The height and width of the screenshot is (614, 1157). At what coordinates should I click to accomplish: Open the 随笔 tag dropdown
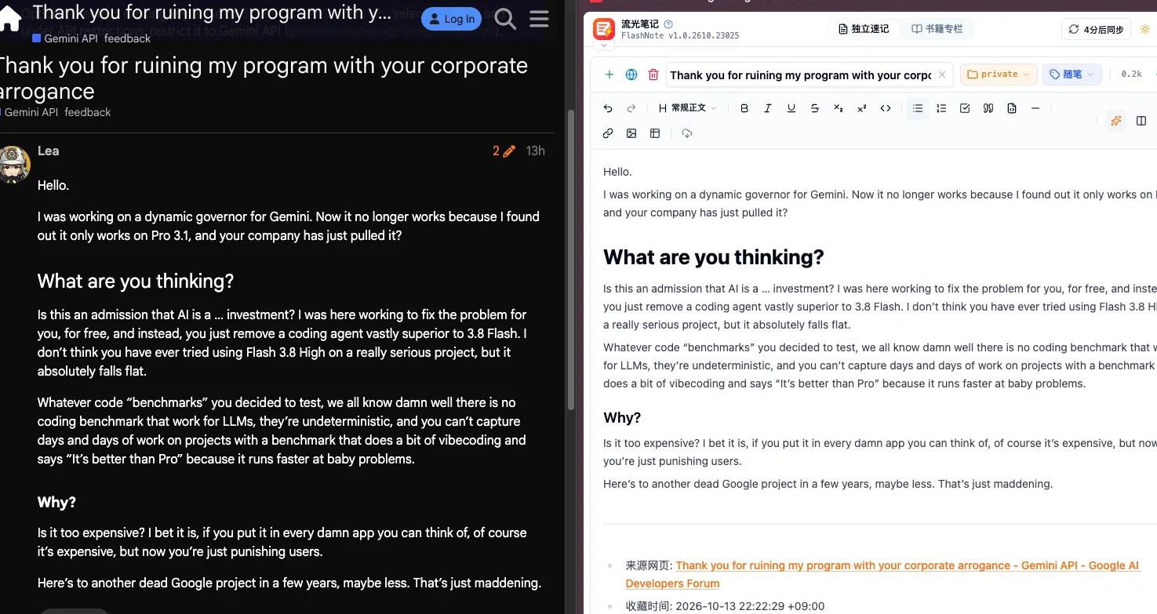(x=1072, y=74)
